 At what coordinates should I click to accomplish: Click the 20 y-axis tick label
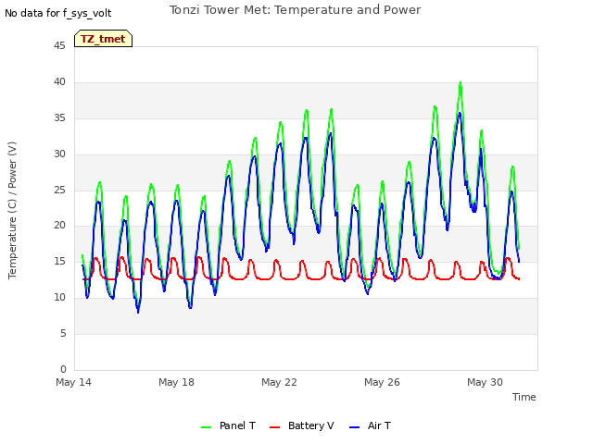[x=59, y=225]
